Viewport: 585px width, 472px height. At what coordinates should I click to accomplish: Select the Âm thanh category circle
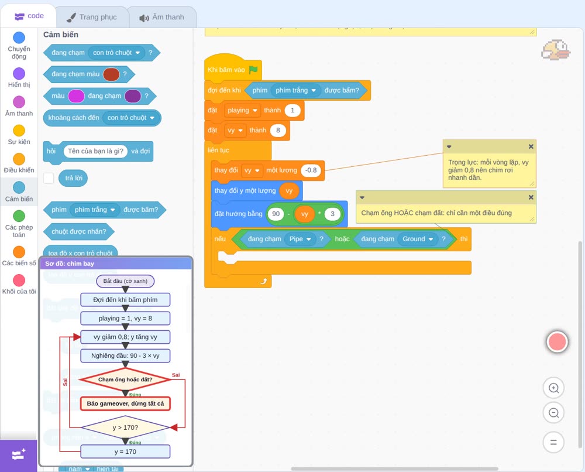[x=19, y=102]
